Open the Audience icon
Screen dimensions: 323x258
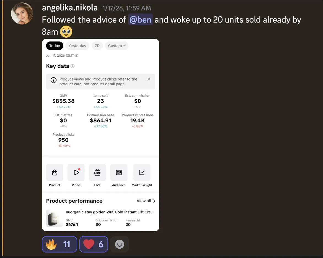(119, 172)
